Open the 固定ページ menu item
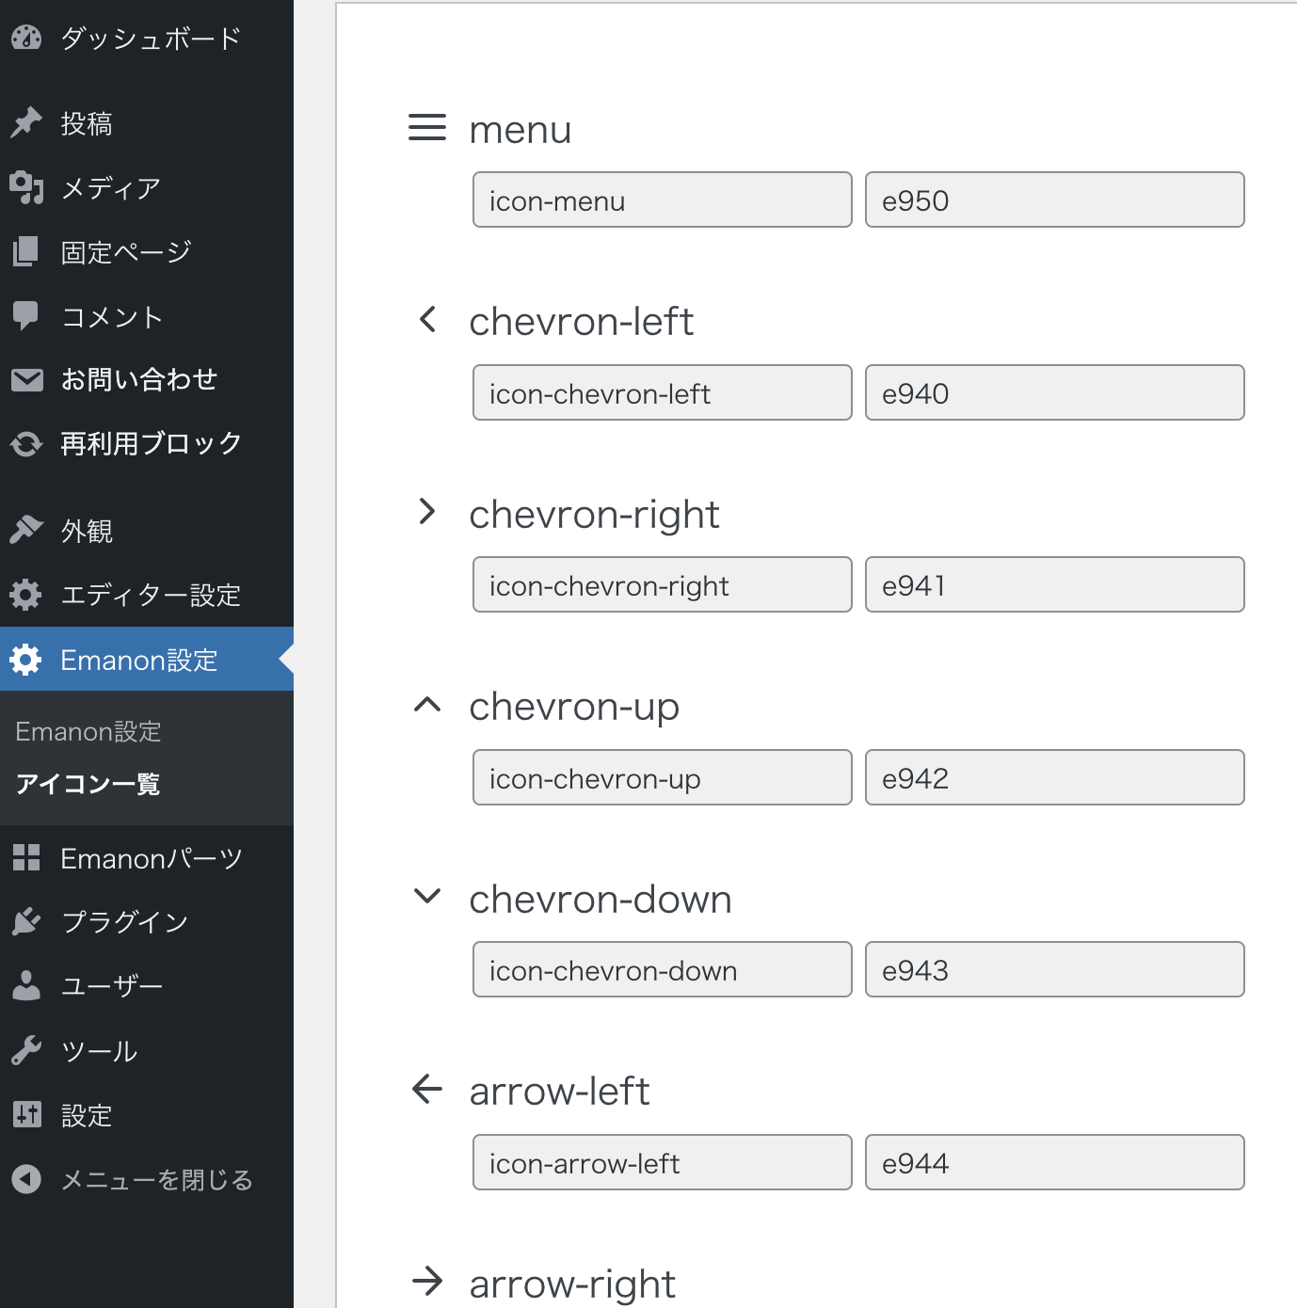The image size is (1297, 1308). pos(125,252)
